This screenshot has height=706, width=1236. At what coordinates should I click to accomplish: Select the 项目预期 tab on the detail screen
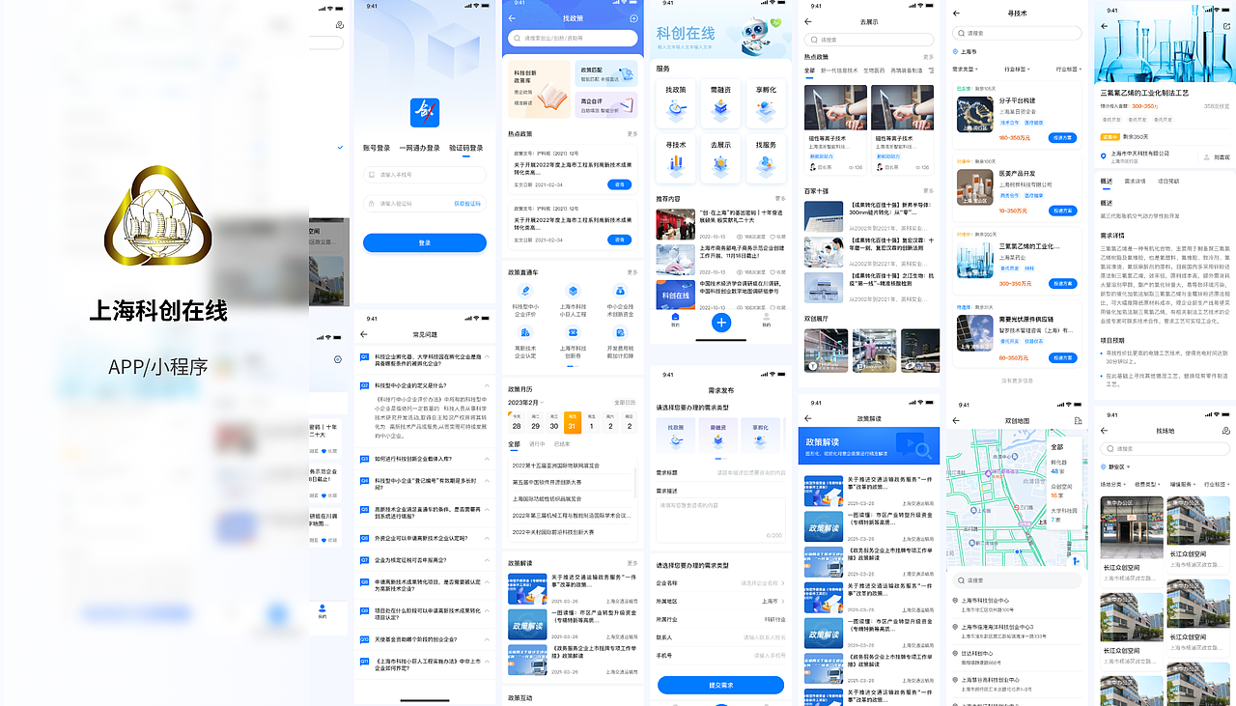1168,182
